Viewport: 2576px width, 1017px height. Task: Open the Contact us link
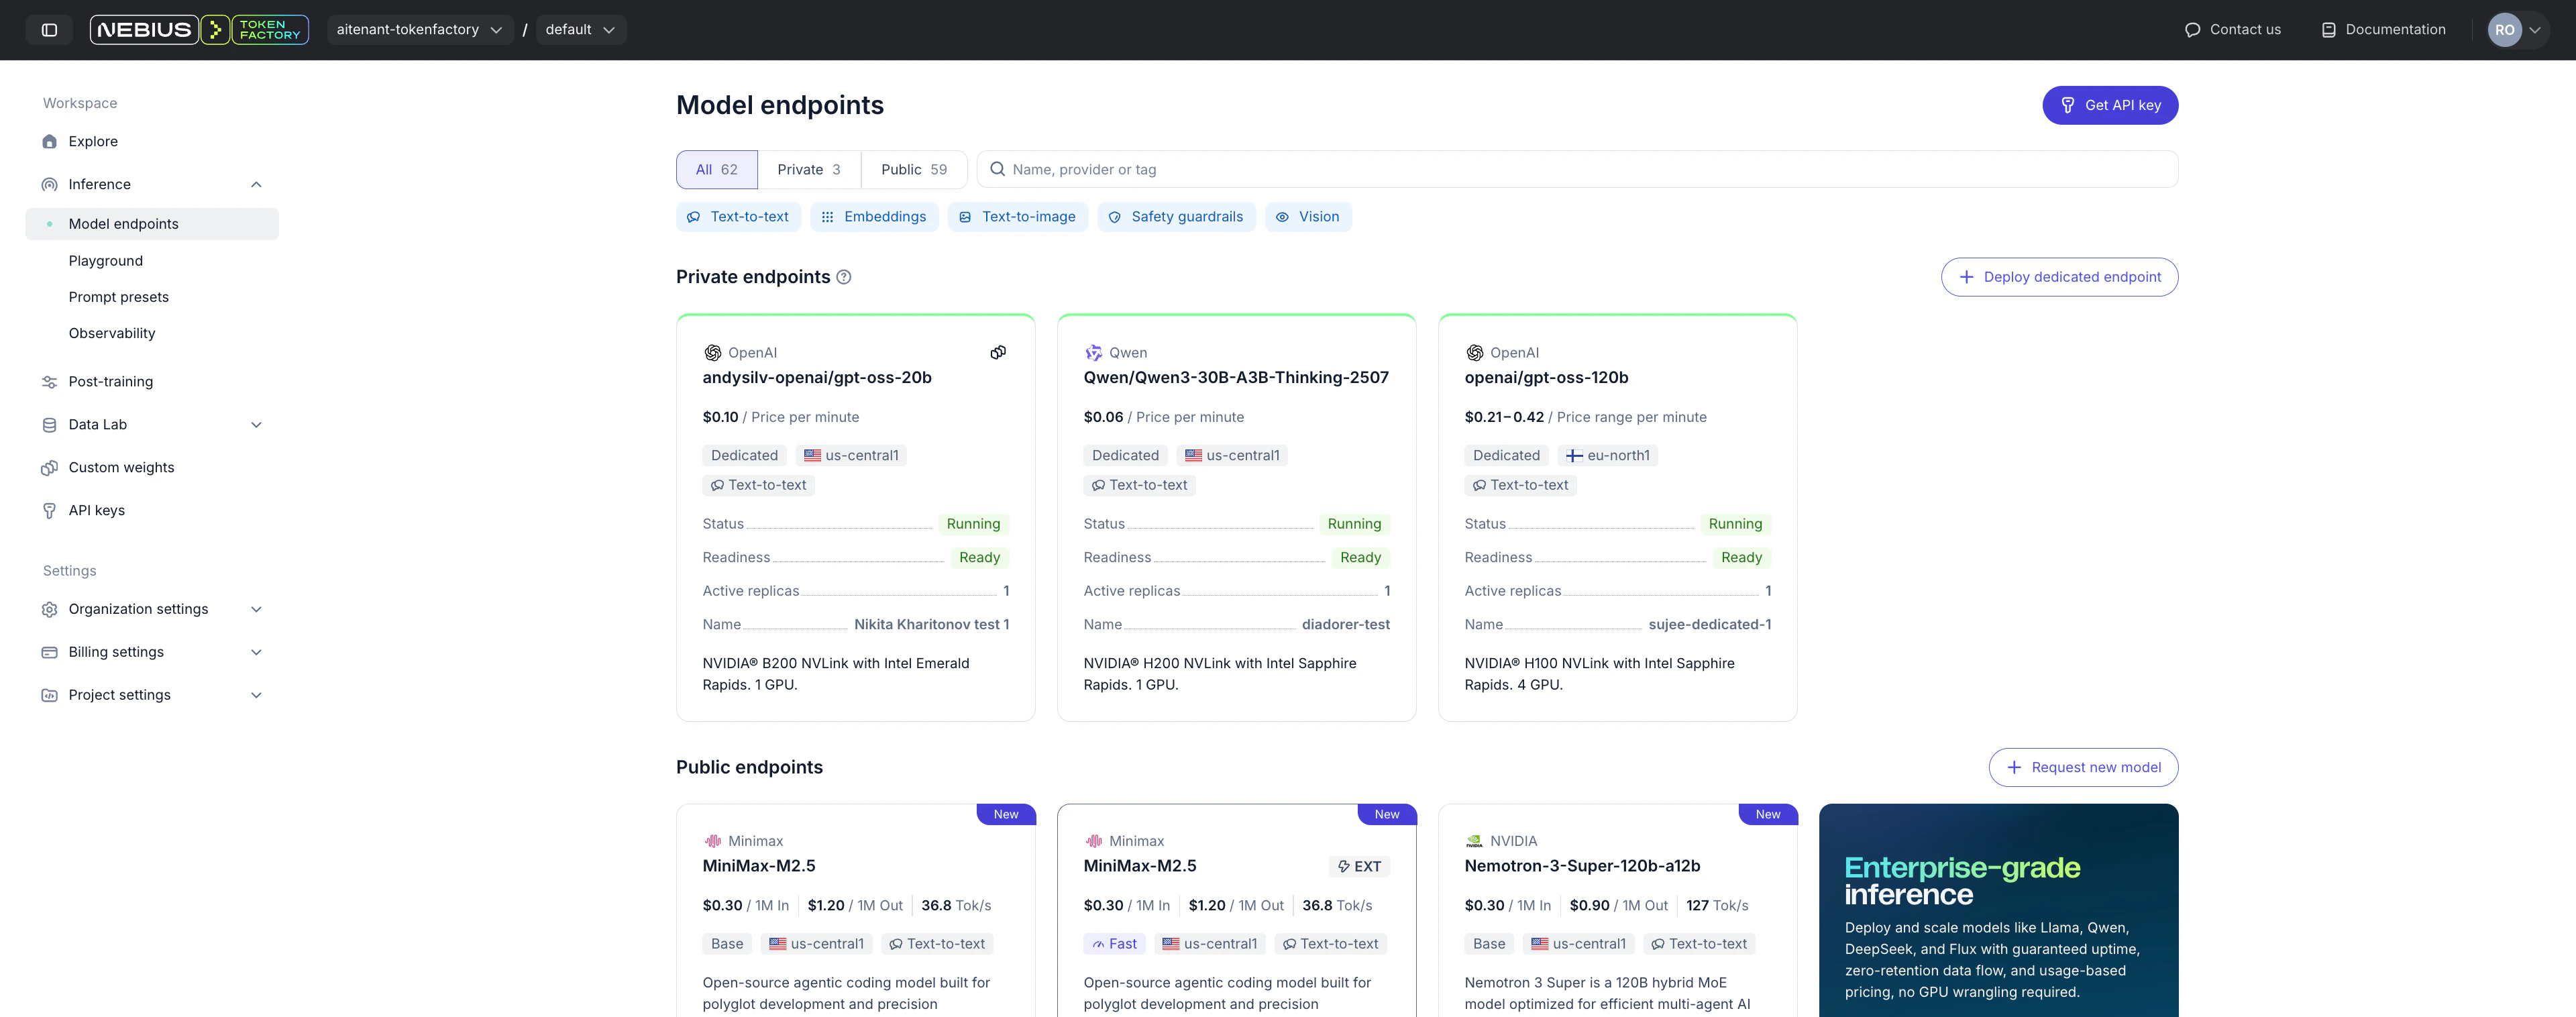click(x=2233, y=30)
